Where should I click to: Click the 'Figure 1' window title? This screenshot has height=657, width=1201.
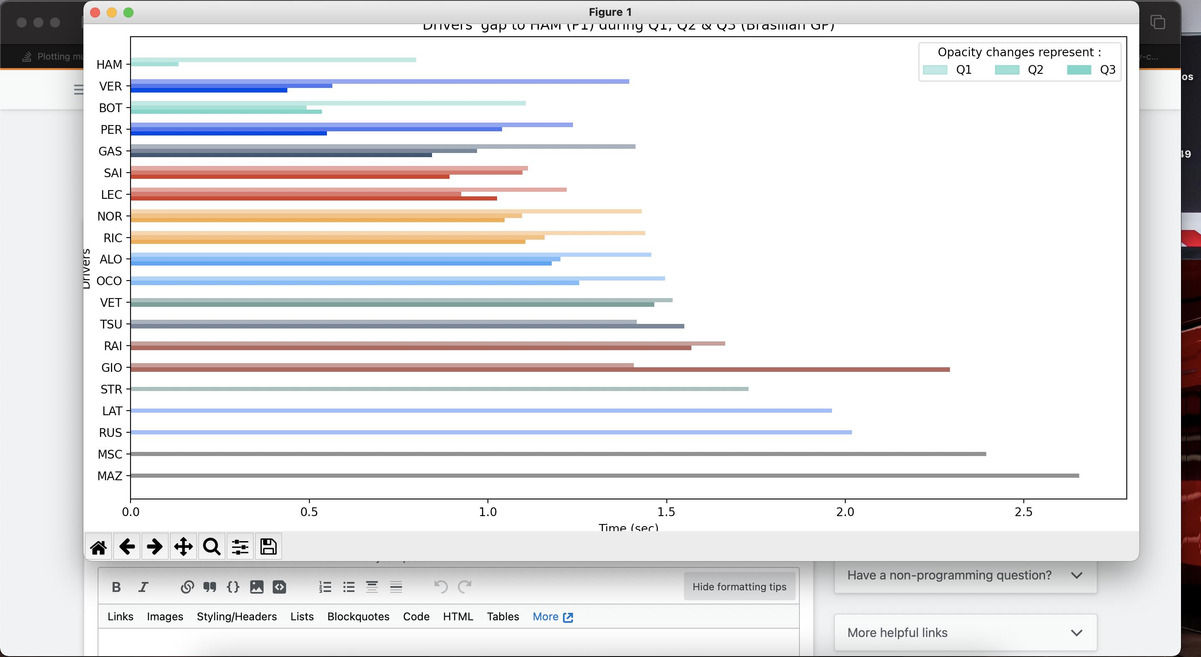[610, 12]
